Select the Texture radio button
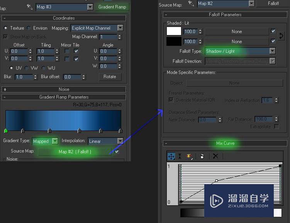Screen dimensions: 290x223 tap(5, 28)
